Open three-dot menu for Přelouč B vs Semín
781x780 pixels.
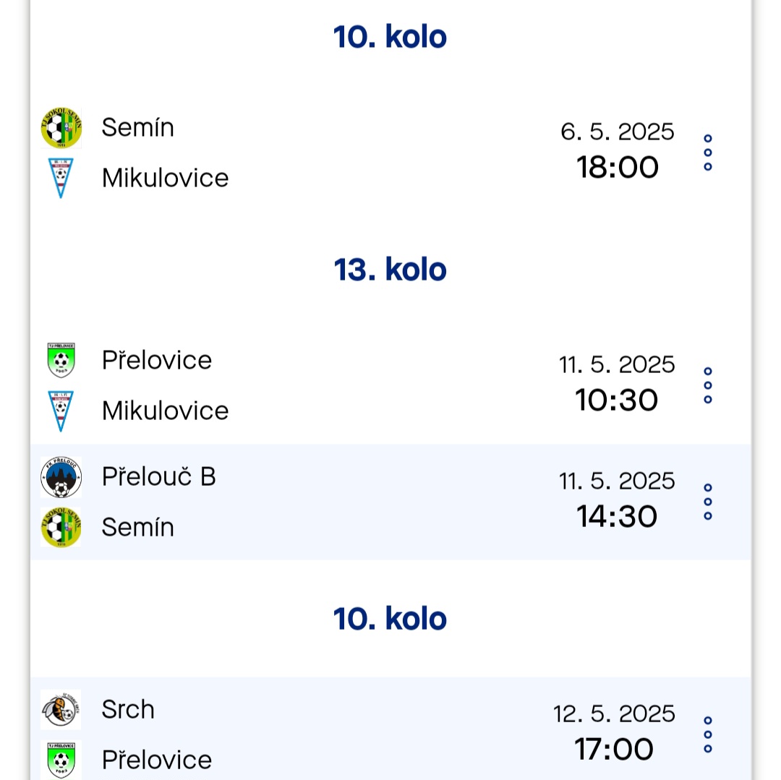pyautogui.click(x=708, y=502)
